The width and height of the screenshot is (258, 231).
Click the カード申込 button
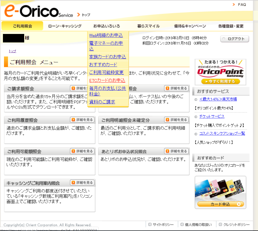(220, 204)
